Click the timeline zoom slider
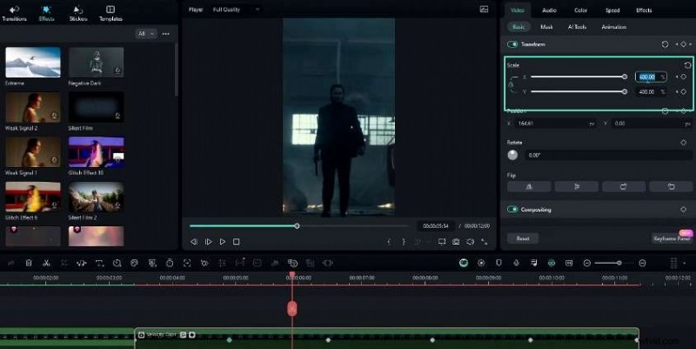The width and height of the screenshot is (696, 349). pyautogui.click(x=614, y=264)
